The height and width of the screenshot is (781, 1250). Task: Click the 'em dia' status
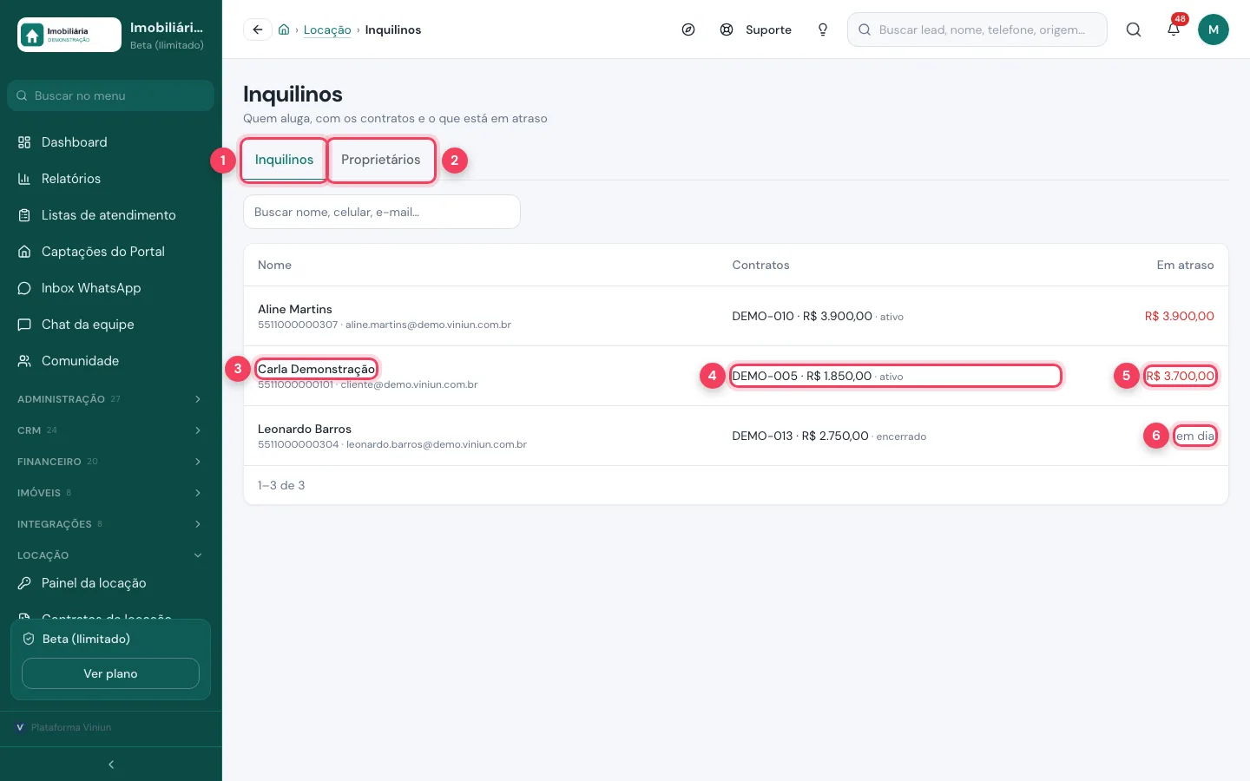tap(1195, 436)
